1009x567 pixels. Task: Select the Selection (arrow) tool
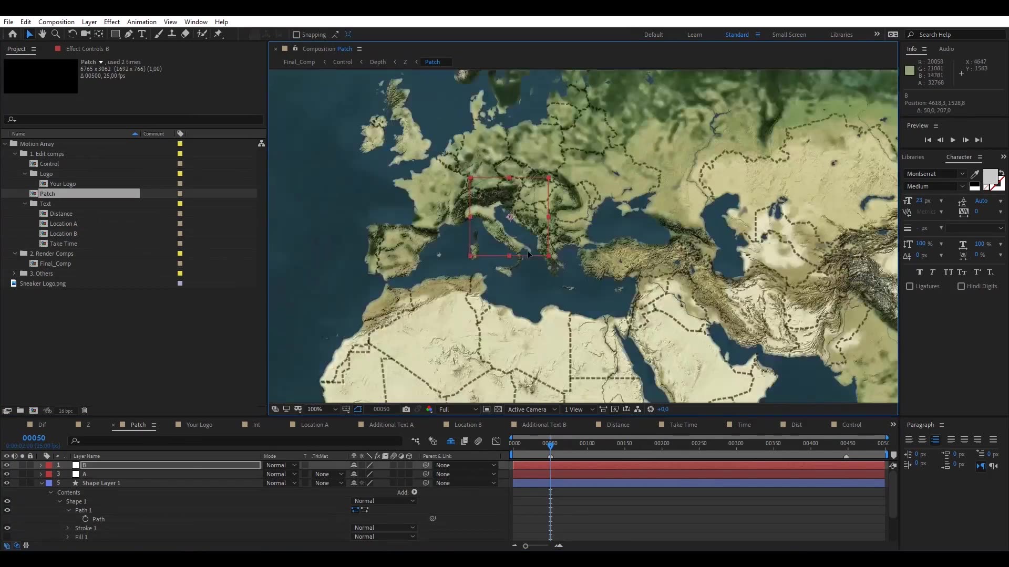click(29, 34)
